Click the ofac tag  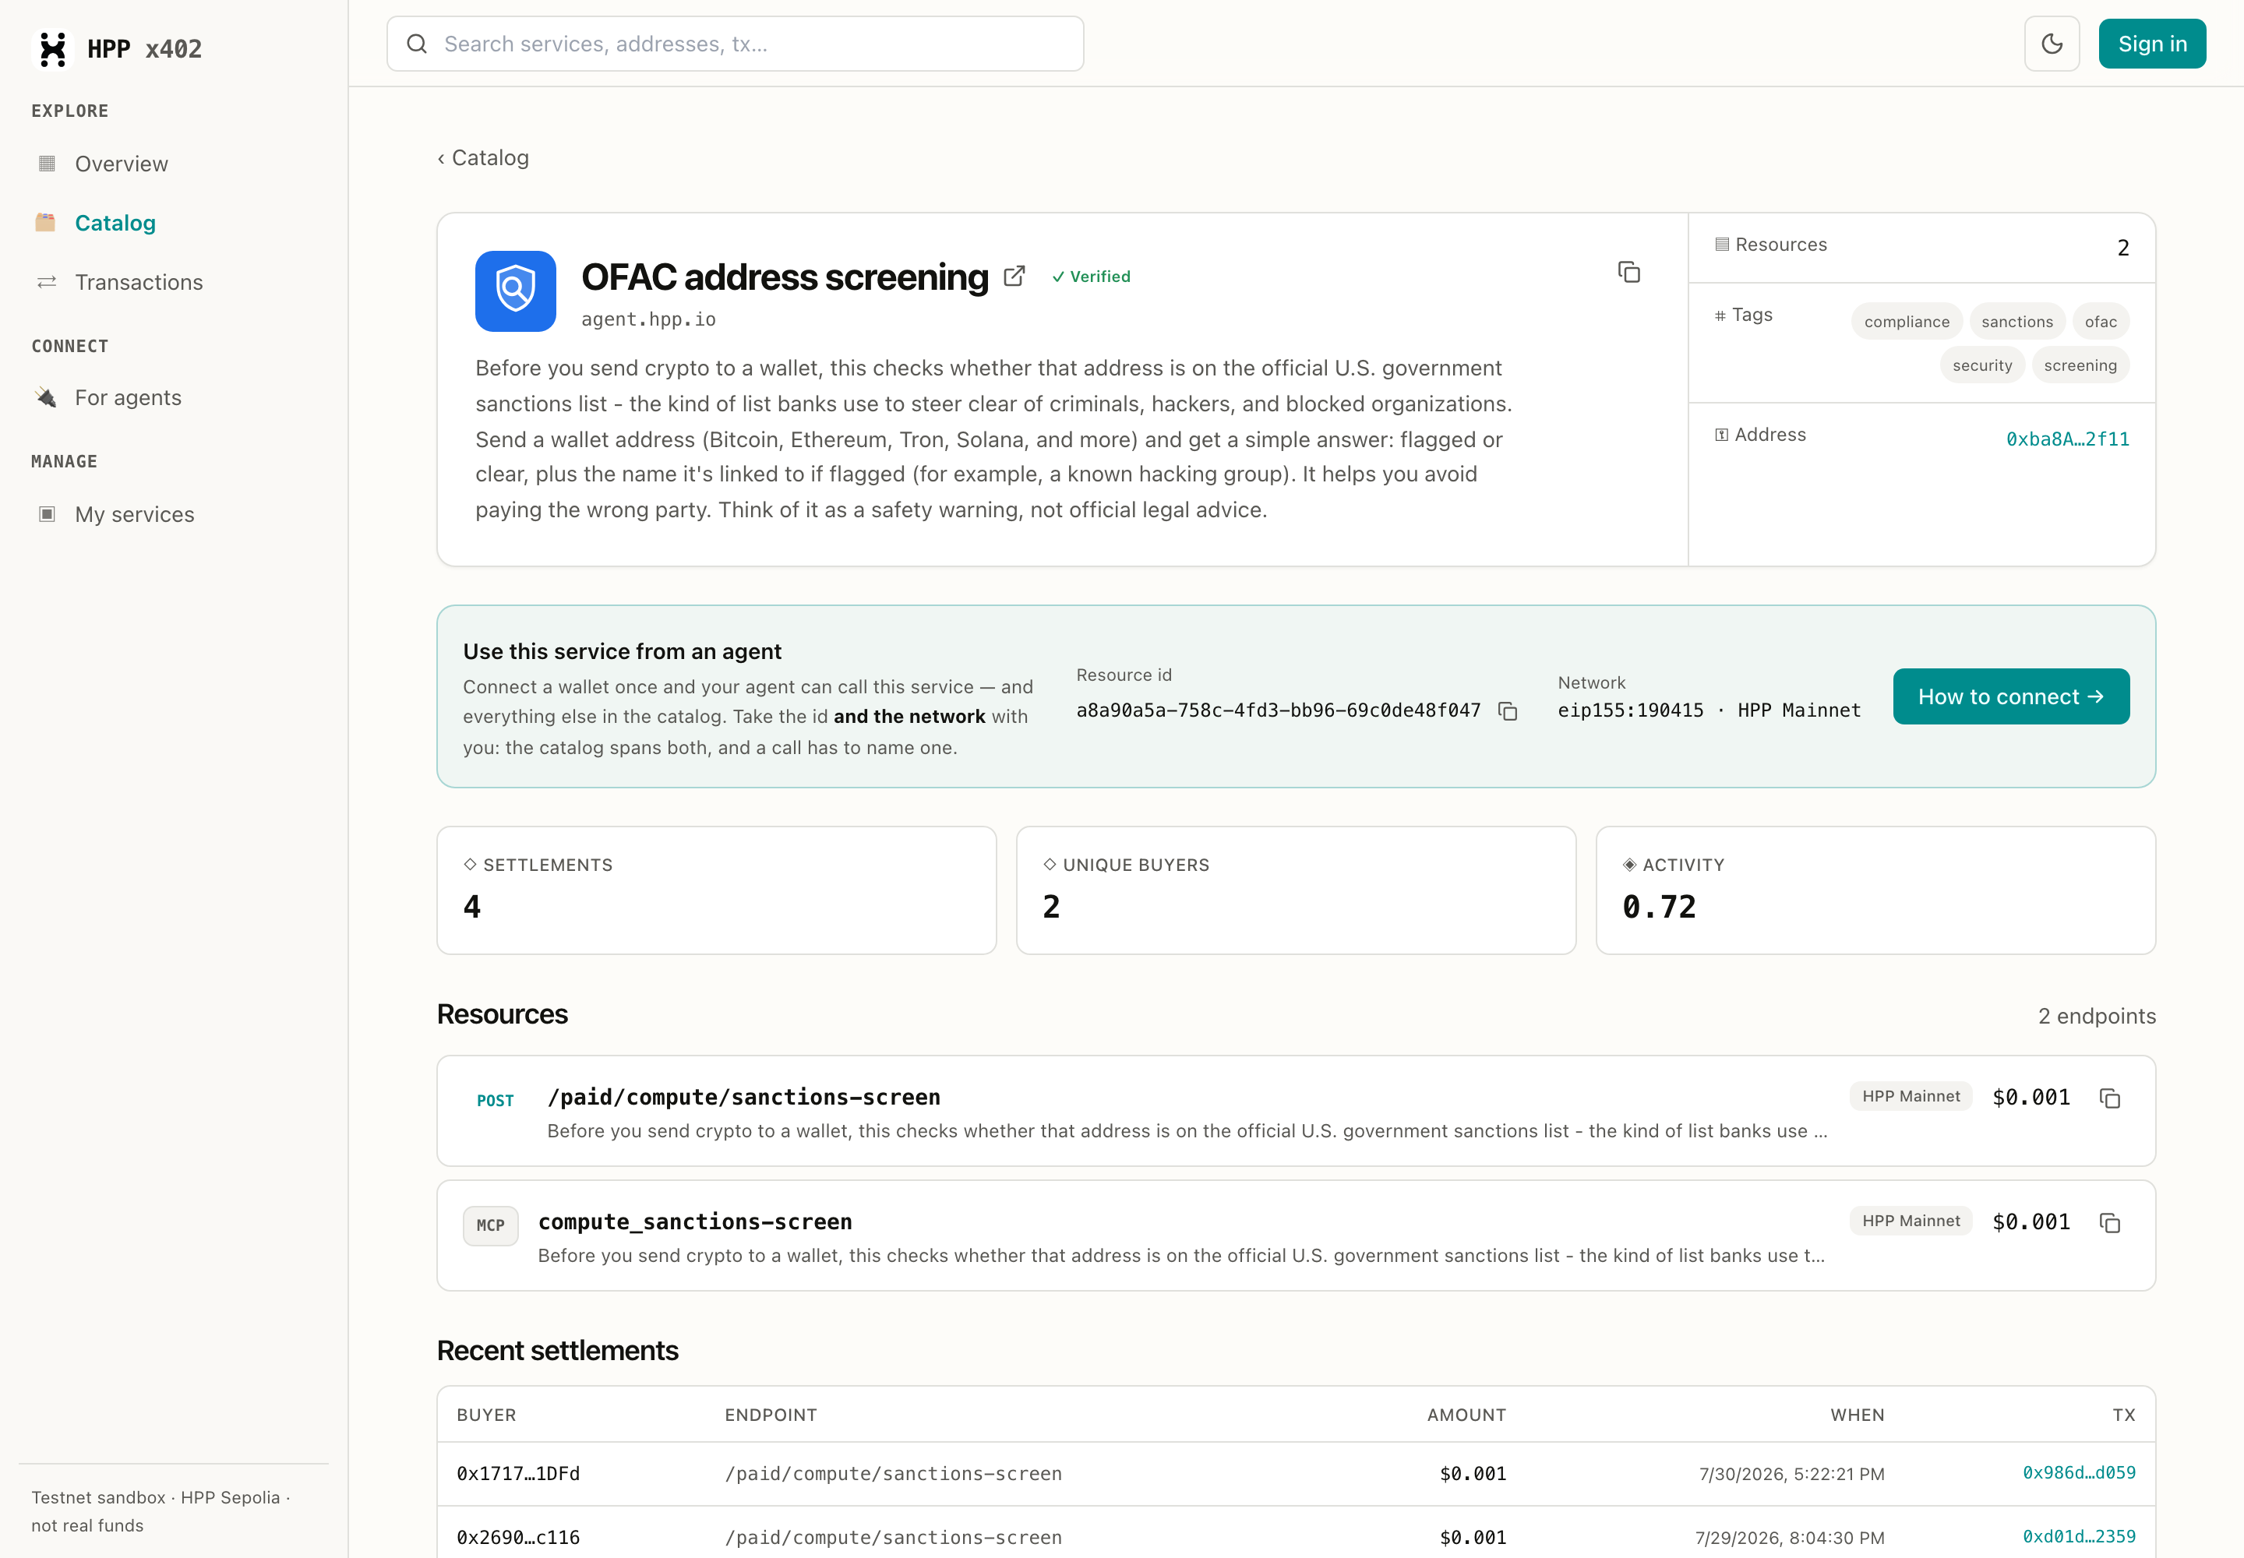click(x=2101, y=321)
